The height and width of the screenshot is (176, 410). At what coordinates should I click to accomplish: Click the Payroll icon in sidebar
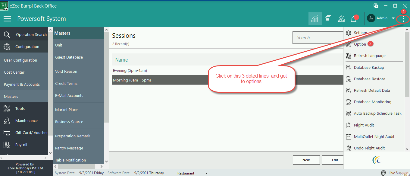pos(7,145)
